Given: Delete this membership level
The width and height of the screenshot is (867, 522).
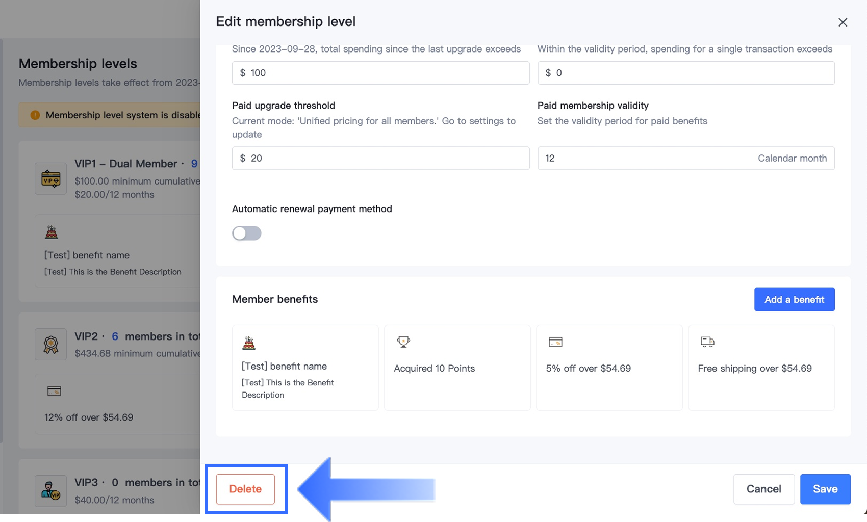Looking at the screenshot, I should pos(245,489).
